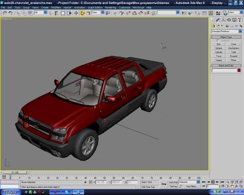Viewport: 244px width, 195px height.
Task: Open the Animation menu
Action: click(80, 7)
